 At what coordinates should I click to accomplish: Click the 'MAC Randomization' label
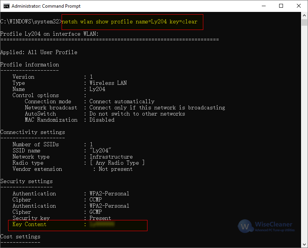pos(51,120)
